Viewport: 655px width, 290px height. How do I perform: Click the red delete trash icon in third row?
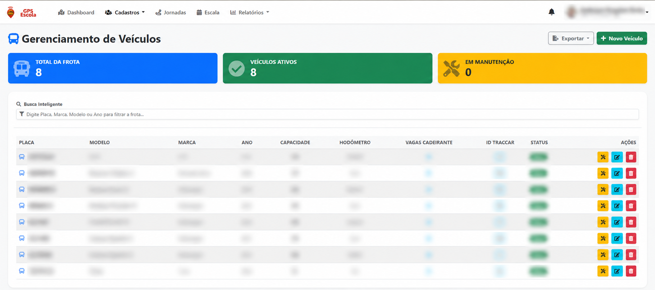[631, 190]
